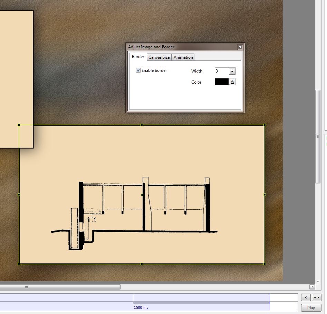This screenshot has width=327, height=314.
Task: Open the border Width dropdown arrow
Action: 232,72
